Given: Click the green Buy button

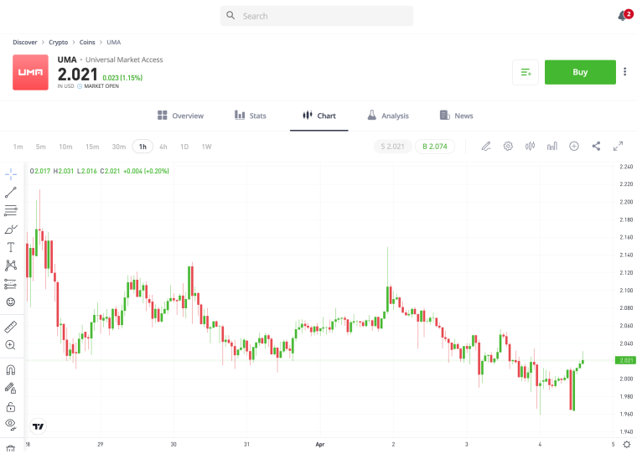Looking at the screenshot, I should coord(580,72).
